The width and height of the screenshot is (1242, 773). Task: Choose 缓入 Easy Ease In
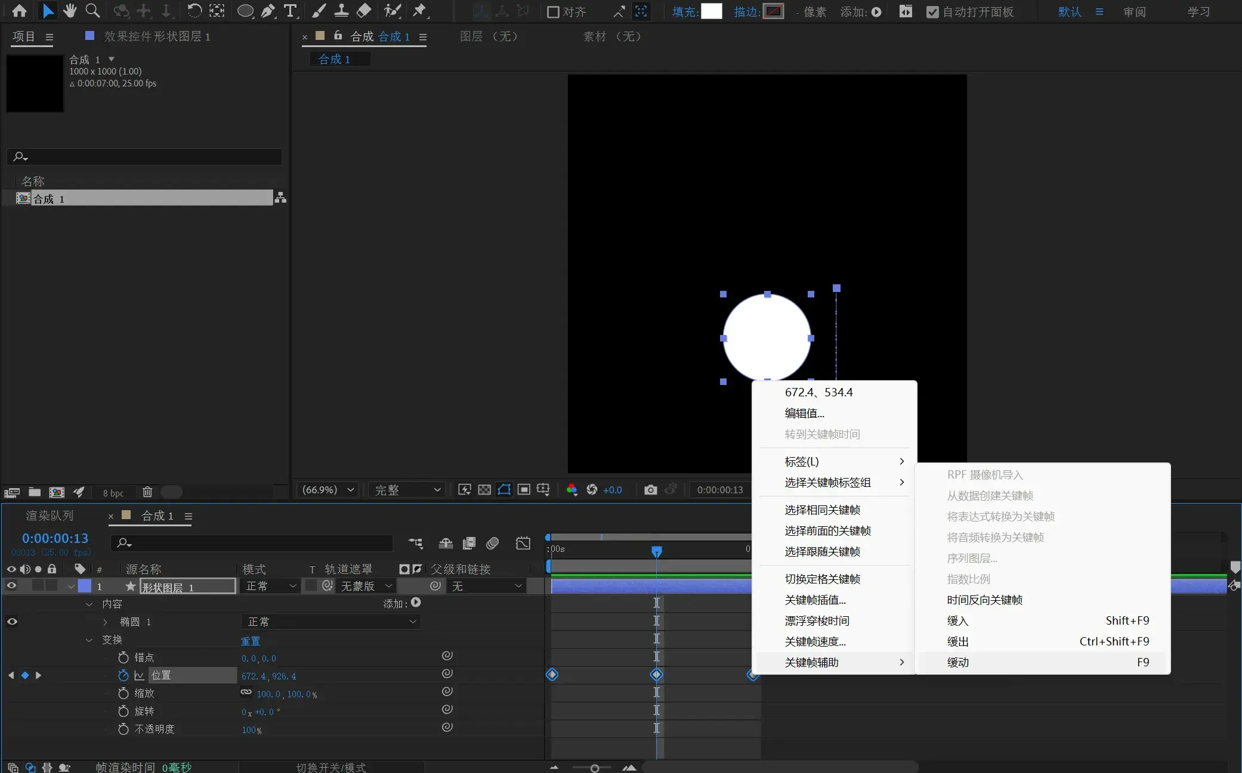click(1043, 620)
